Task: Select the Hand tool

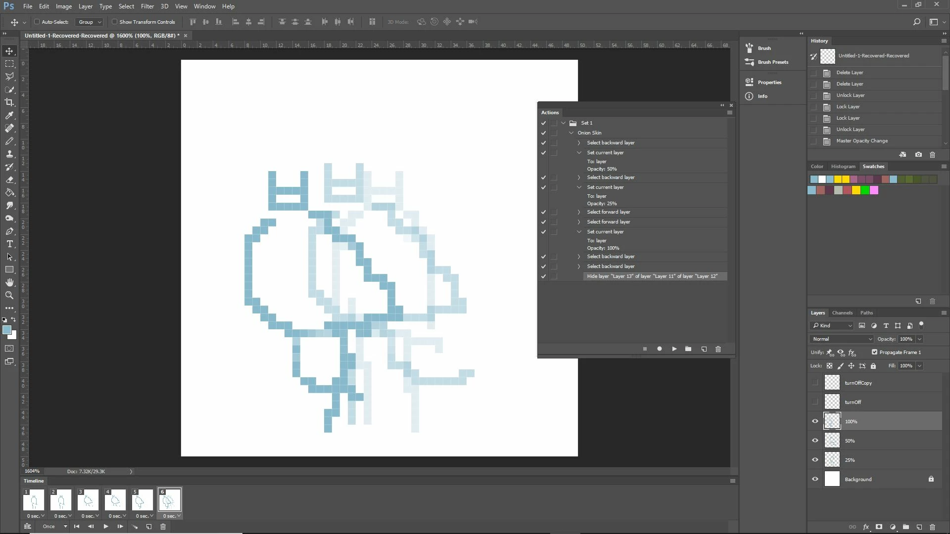Action: tap(9, 282)
